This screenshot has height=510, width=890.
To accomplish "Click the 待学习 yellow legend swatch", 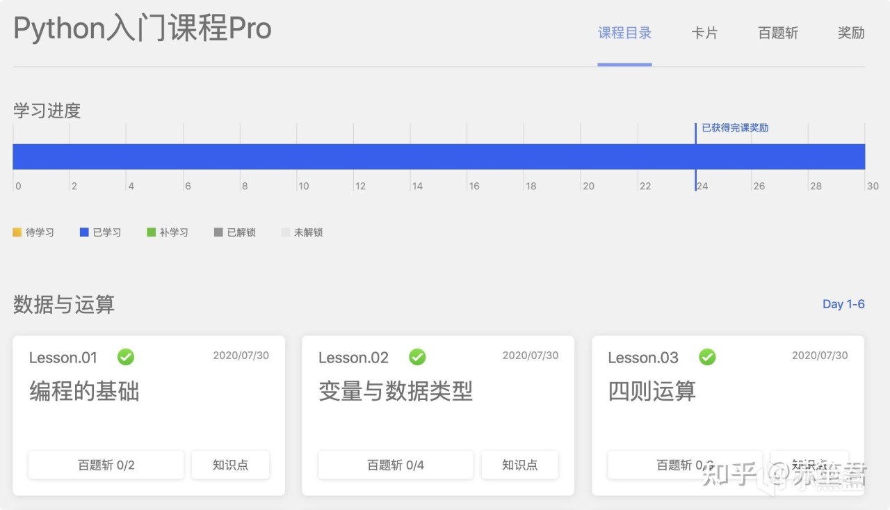I will [17, 232].
